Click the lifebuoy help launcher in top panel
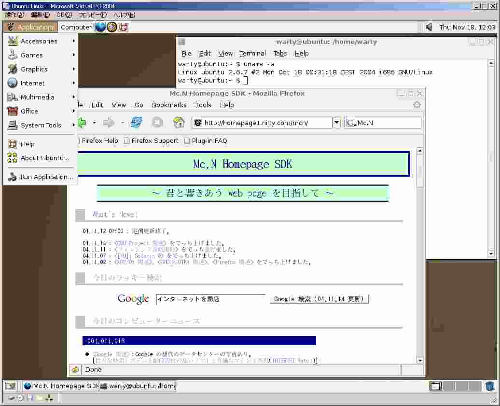 coord(124,27)
